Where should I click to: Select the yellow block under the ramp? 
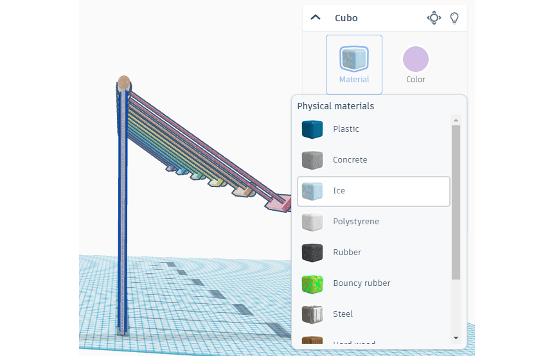point(217,182)
